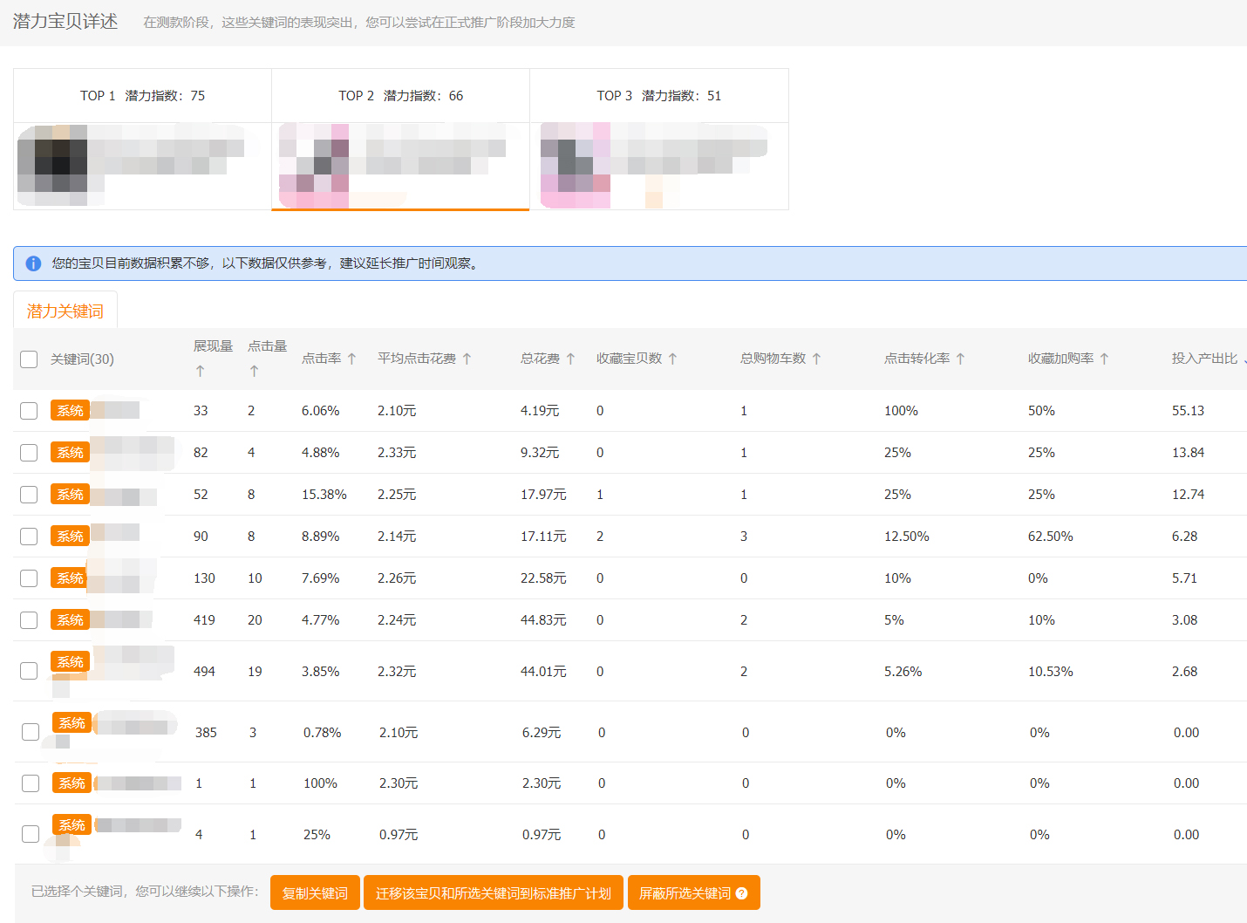This screenshot has width=1247, height=923.
Task: Sort by 展现量 arrow icon
Action: tap(201, 371)
